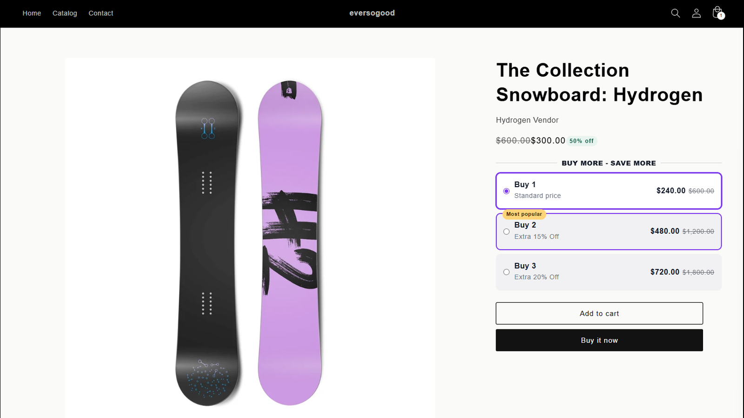This screenshot has width=744, height=418.
Task: Choose the Extra 20% Off offer card
Action: (609, 272)
